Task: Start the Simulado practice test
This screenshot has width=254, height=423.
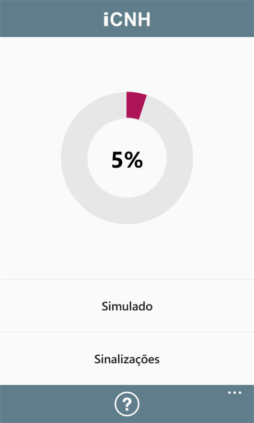Action: tap(127, 307)
